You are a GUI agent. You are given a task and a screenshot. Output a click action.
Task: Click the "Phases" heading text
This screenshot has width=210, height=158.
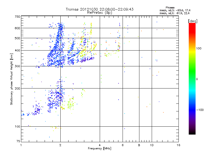(x=170, y=8)
